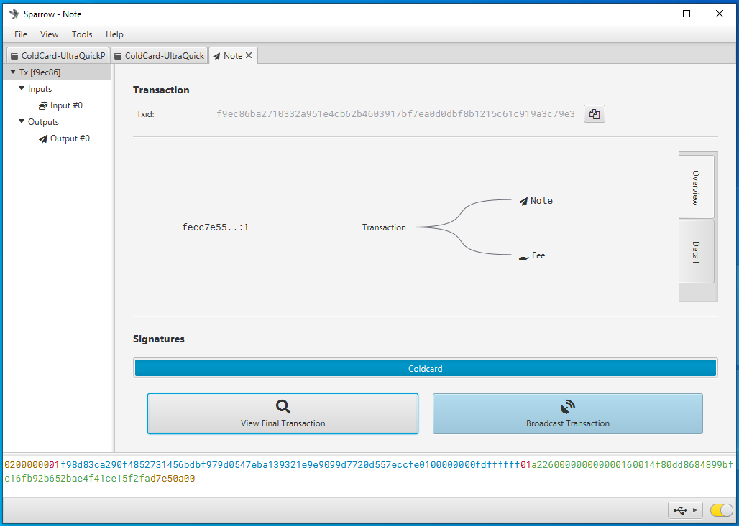Click the Note output label in diagram

click(541, 201)
